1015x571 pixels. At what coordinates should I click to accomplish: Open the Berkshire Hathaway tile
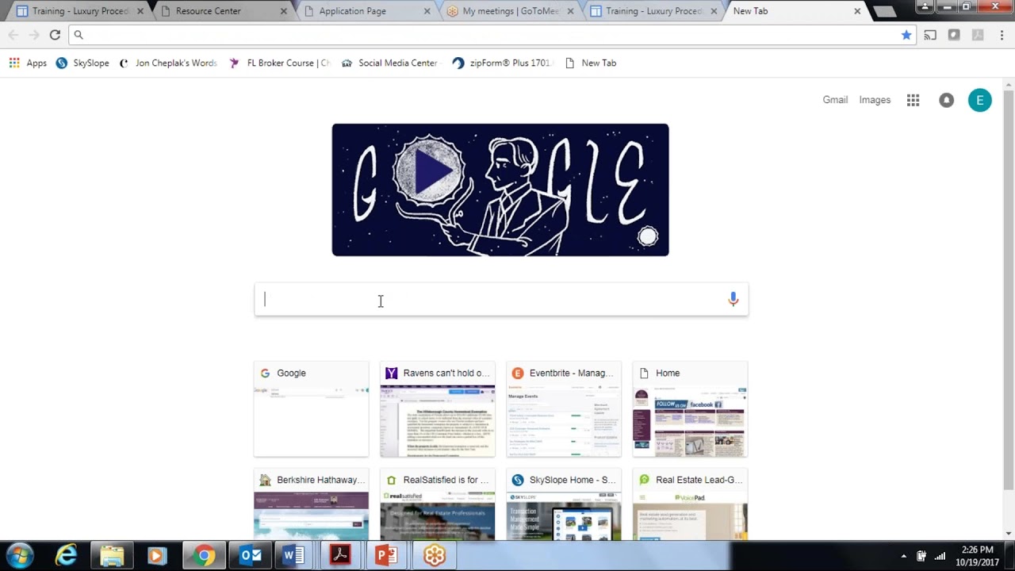coord(311,504)
